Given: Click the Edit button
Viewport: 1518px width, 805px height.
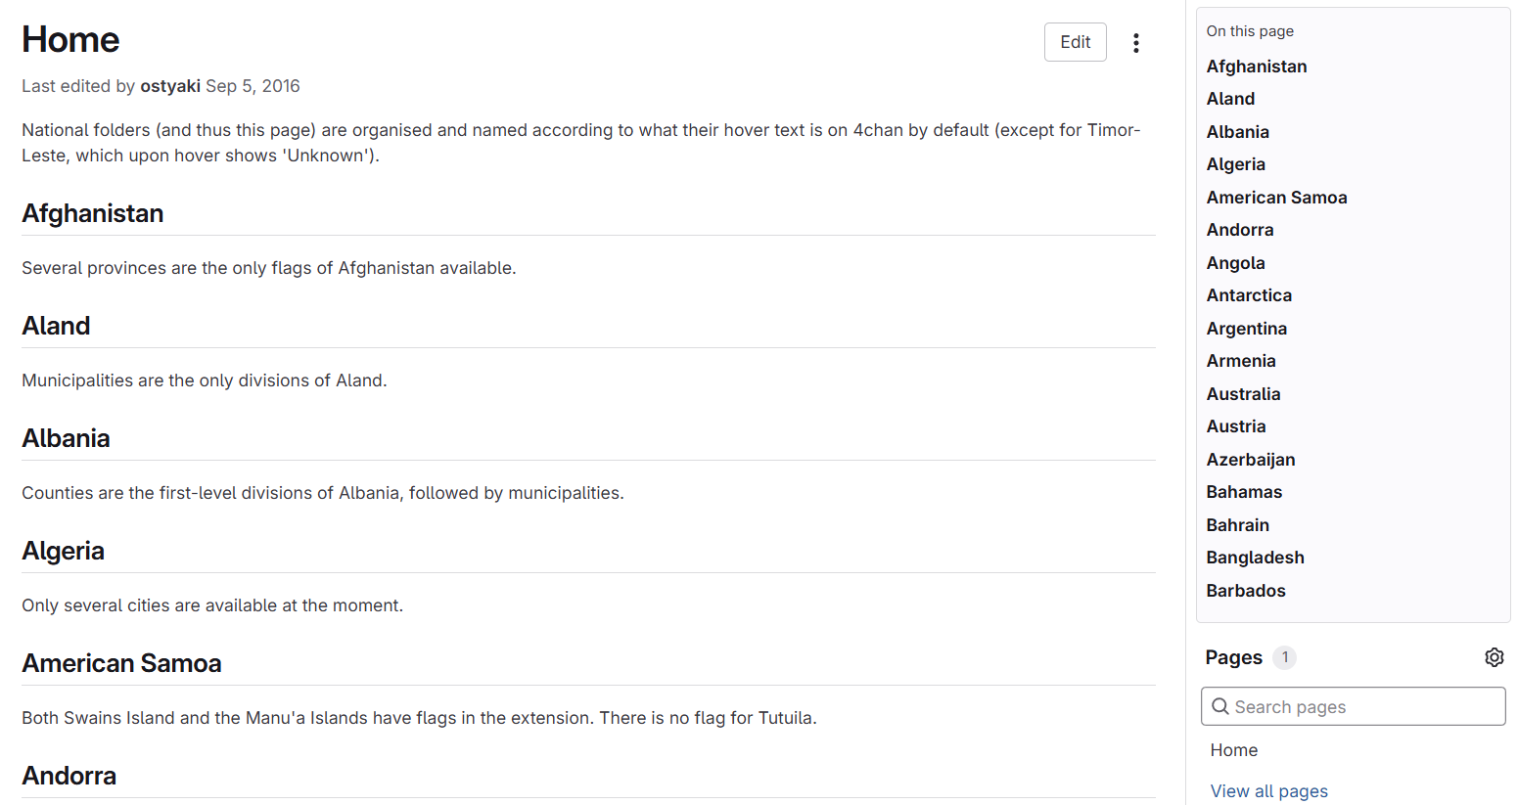Looking at the screenshot, I should [1075, 42].
